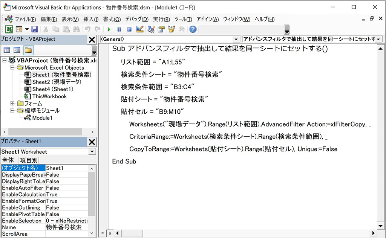
Task: Expand the フォーム folder
Action: click(x=12, y=103)
